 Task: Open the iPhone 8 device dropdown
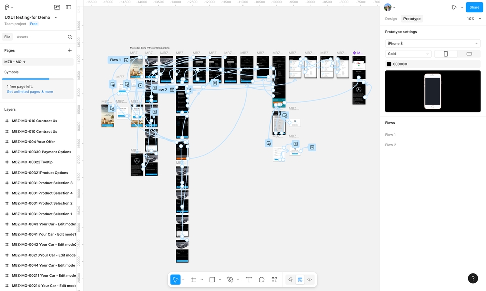click(x=432, y=44)
